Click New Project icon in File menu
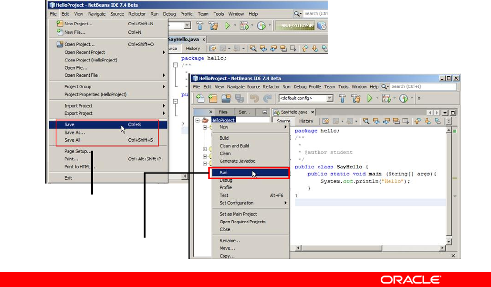491x287 pixels. tap(60, 23)
